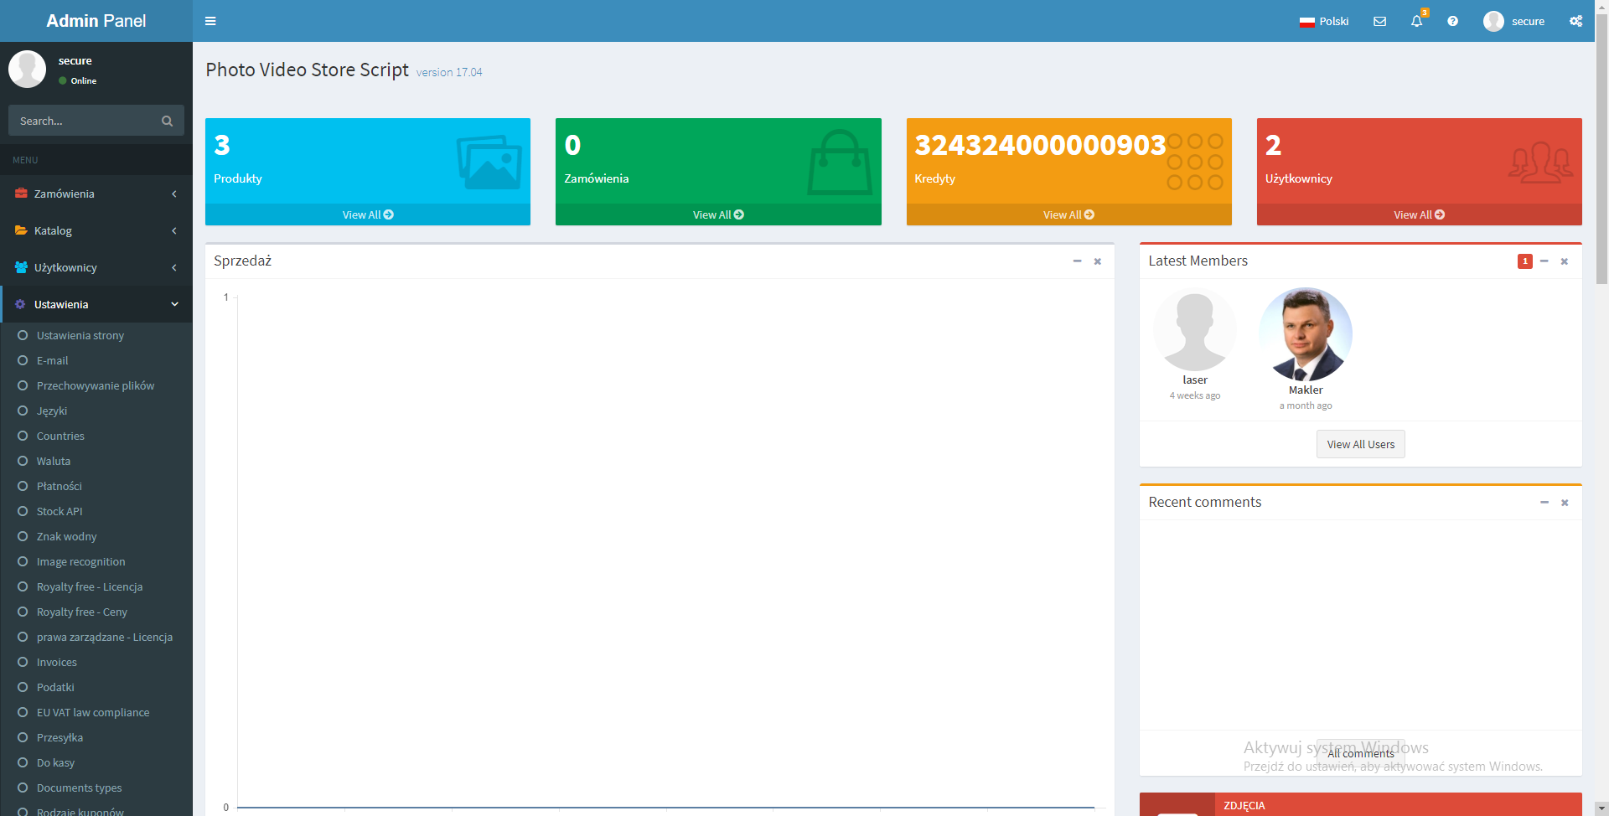Click the Zamówienia briefcase icon in sidebar
The image size is (1609, 816).
(x=21, y=194)
